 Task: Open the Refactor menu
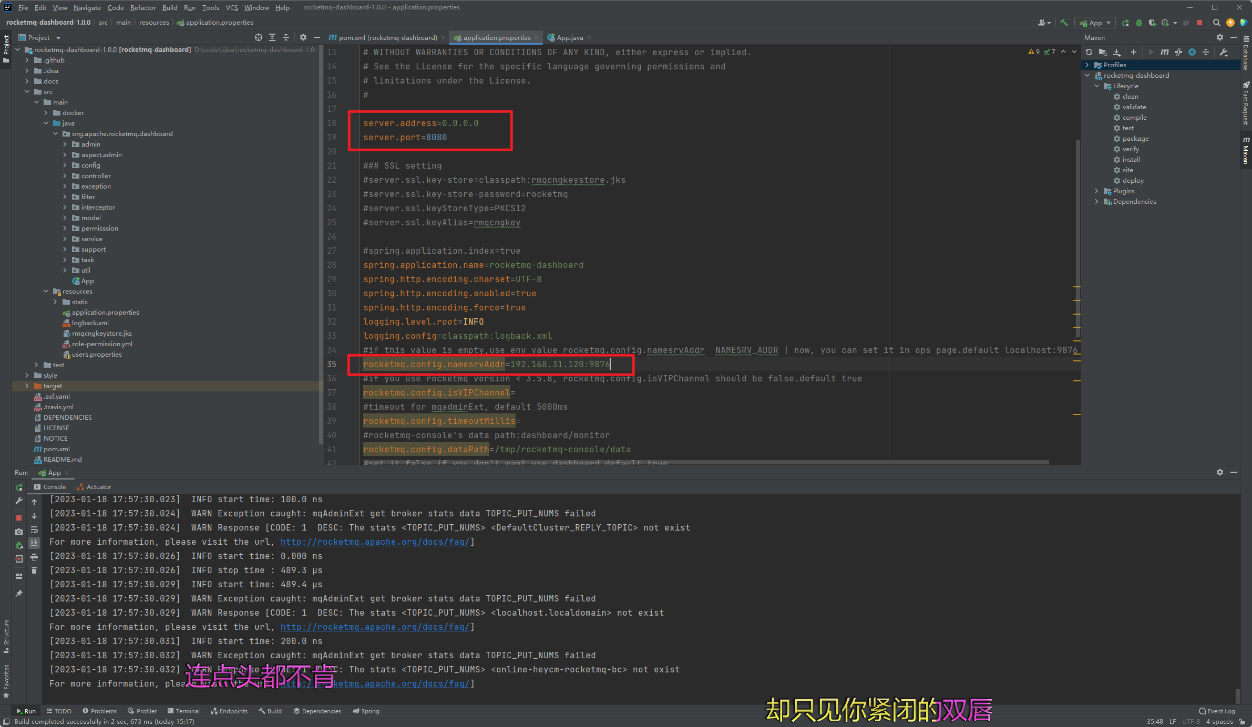point(143,7)
